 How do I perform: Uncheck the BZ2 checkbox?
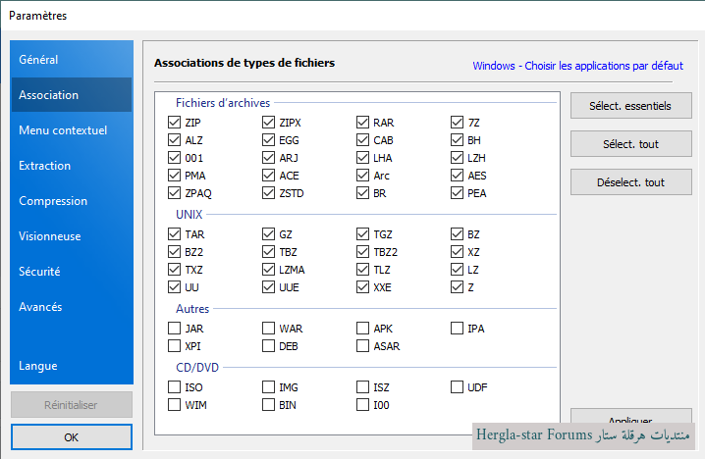(174, 251)
